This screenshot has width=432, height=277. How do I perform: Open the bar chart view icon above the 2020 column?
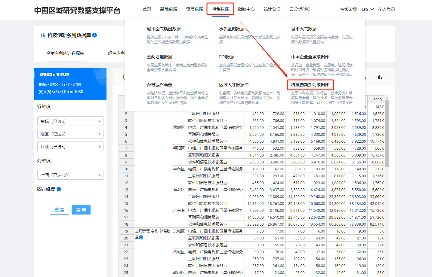(380, 77)
